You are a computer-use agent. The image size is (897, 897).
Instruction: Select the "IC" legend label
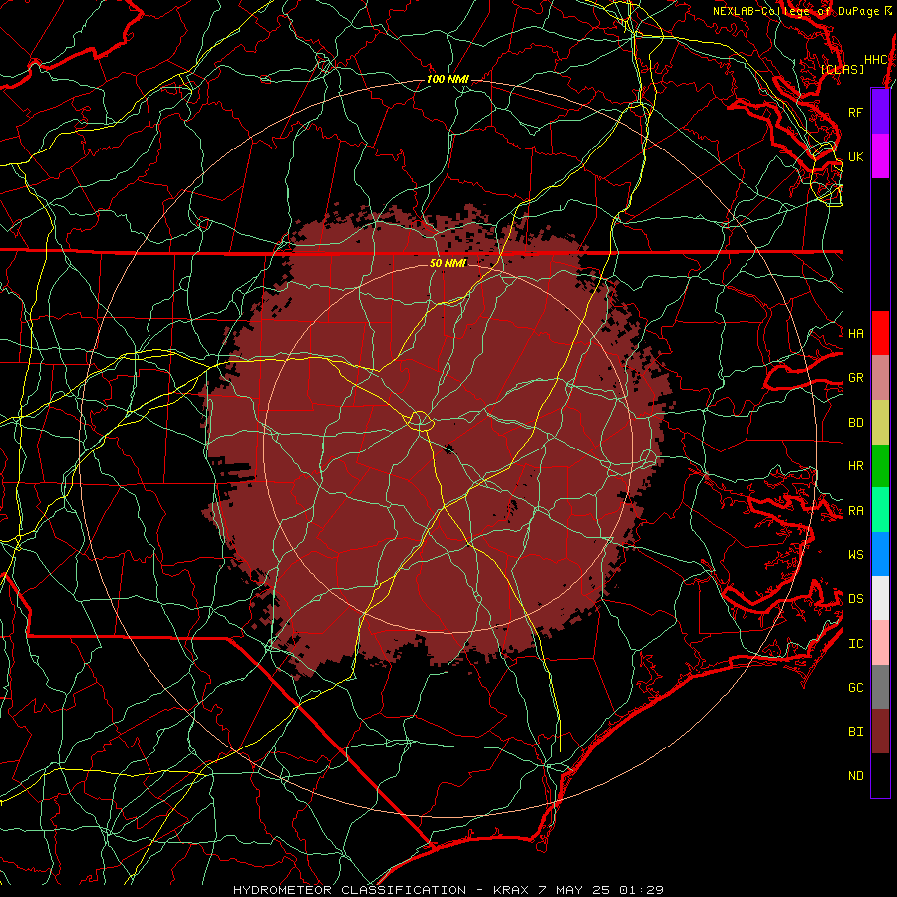[x=856, y=644]
